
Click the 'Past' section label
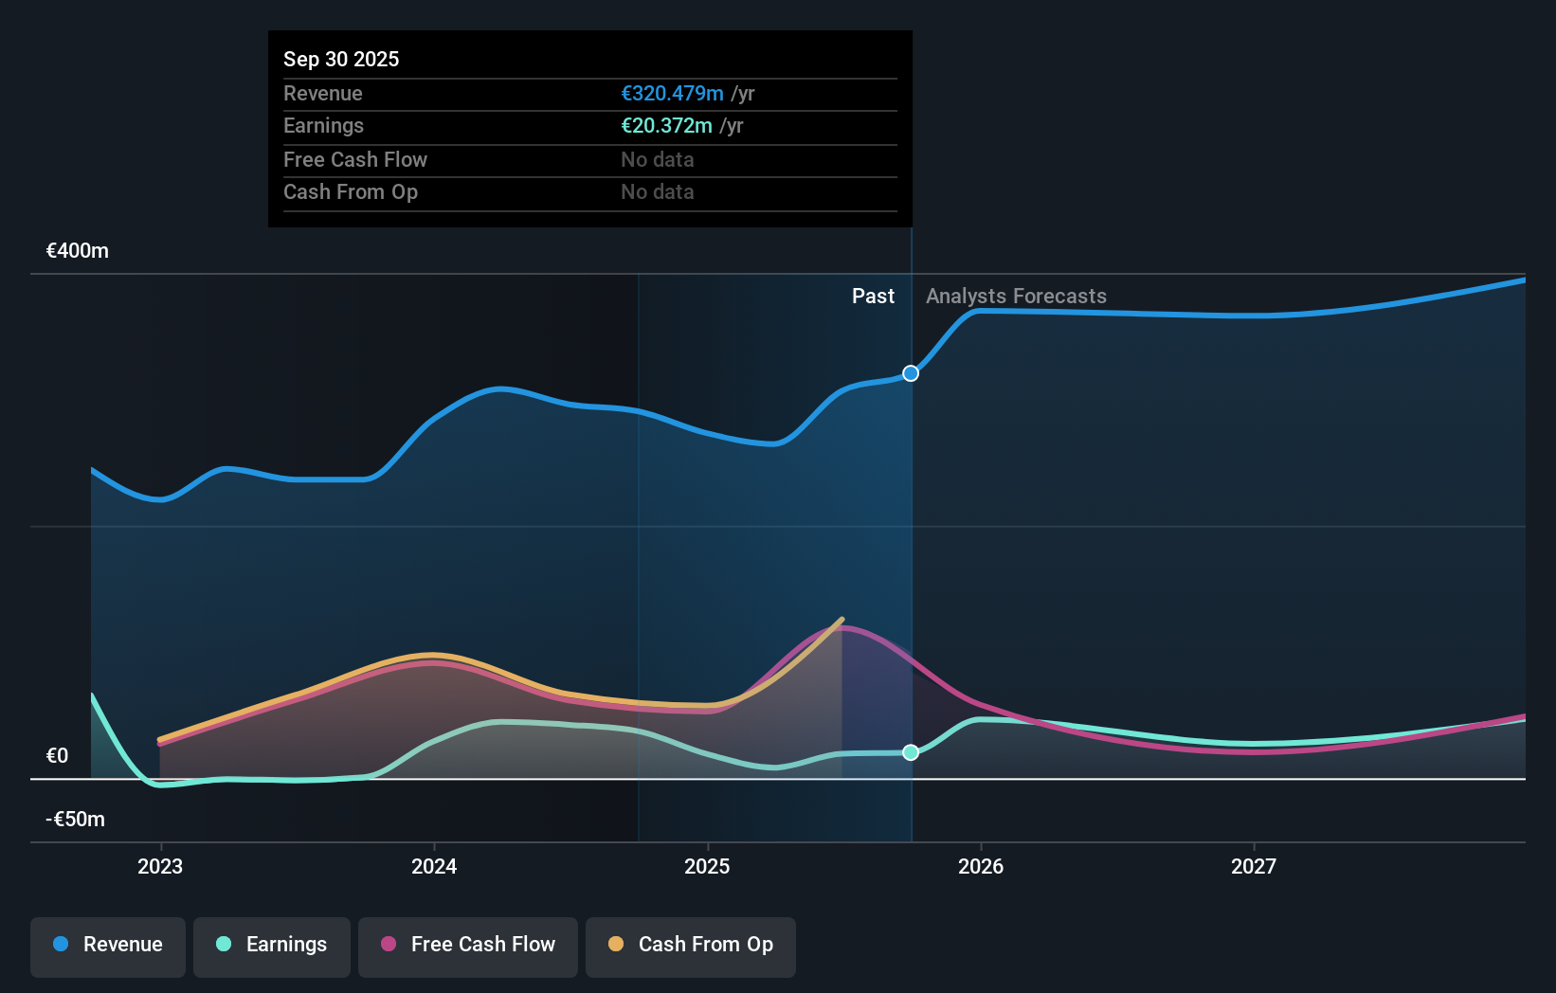[x=873, y=297]
